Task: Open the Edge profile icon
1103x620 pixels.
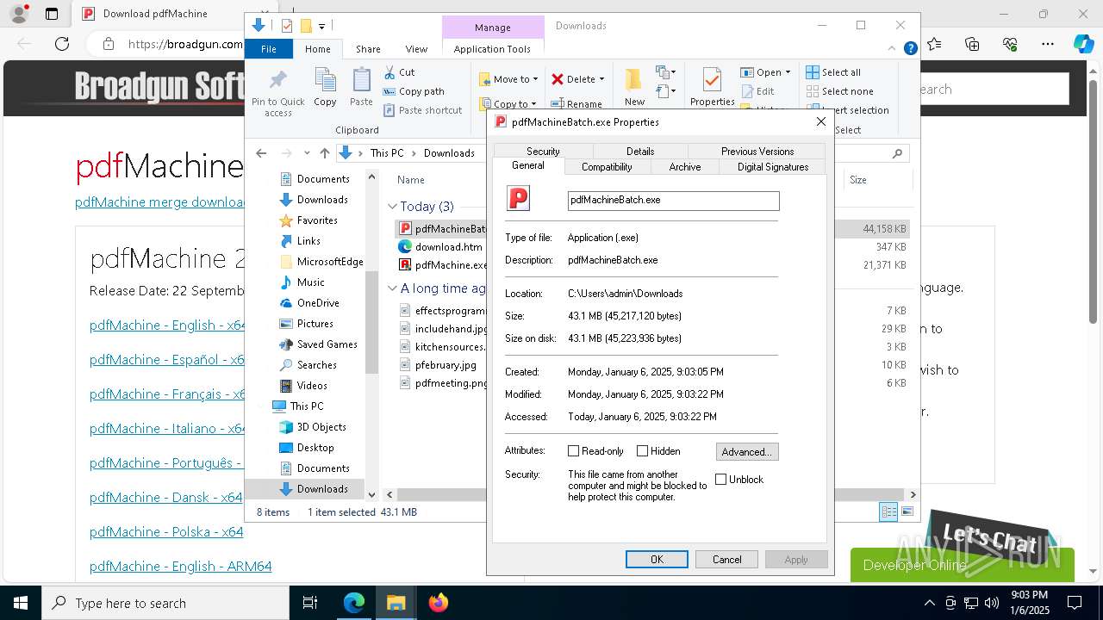Action: (x=18, y=14)
